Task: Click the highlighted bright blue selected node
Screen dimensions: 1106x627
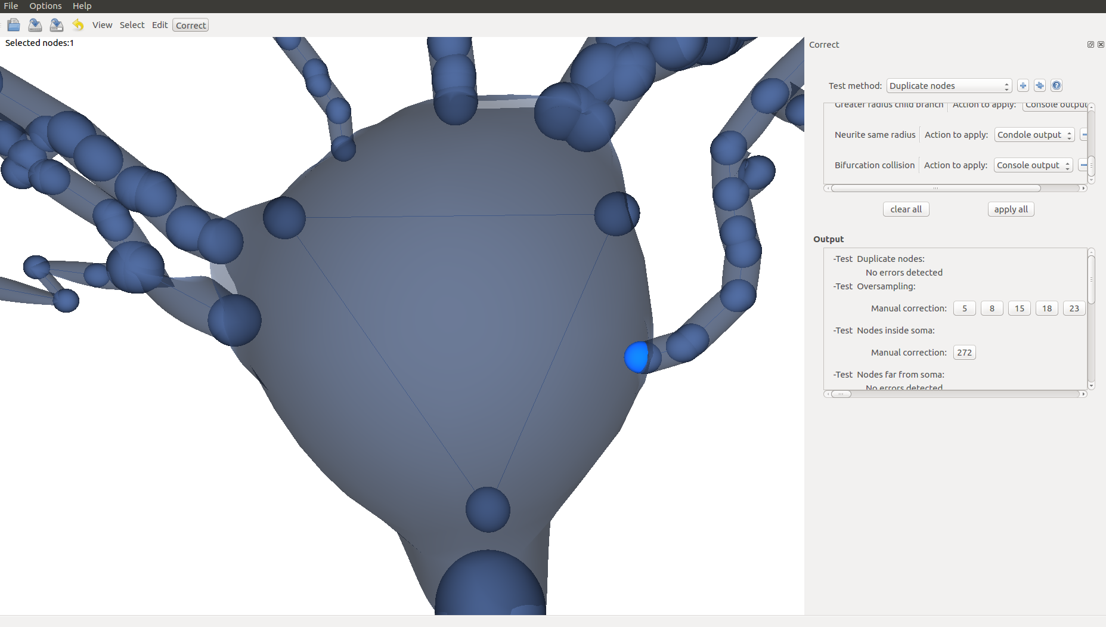Action: (636, 357)
